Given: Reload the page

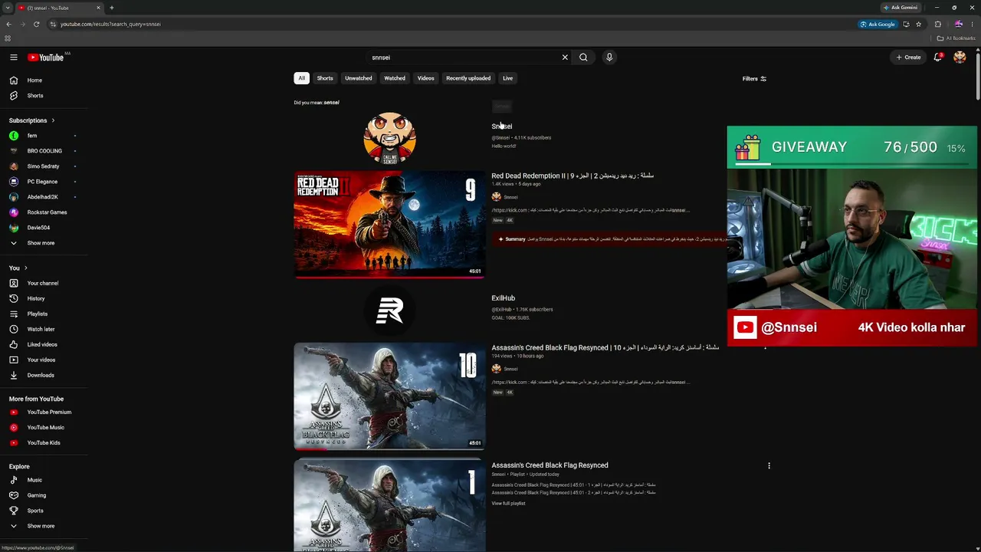Looking at the screenshot, I should [36, 24].
